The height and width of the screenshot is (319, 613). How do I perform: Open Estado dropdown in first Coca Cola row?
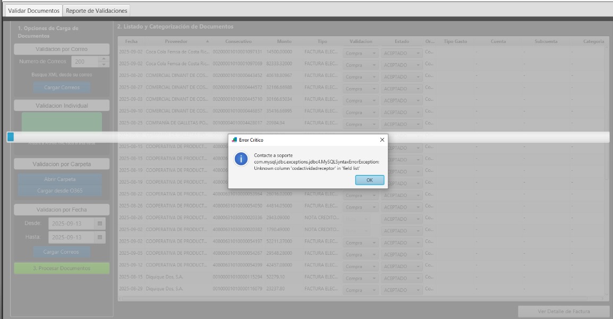(418, 53)
